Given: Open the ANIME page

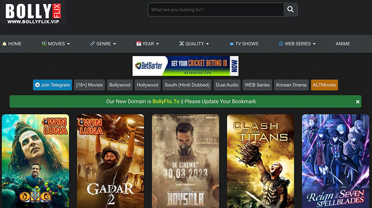Looking at the screenshot, I should pos(343,44).
